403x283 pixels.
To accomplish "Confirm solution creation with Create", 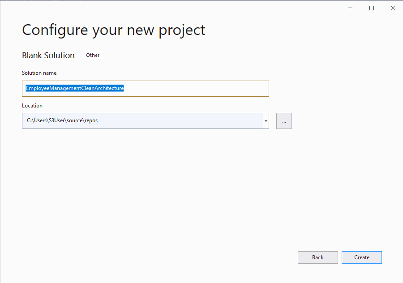I will [361, 257].
